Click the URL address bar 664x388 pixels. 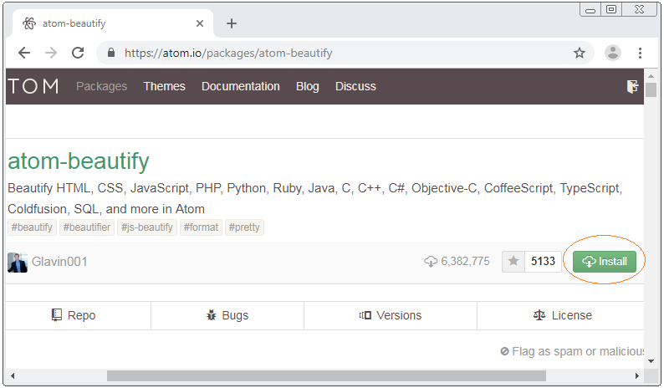pos(339,53)
